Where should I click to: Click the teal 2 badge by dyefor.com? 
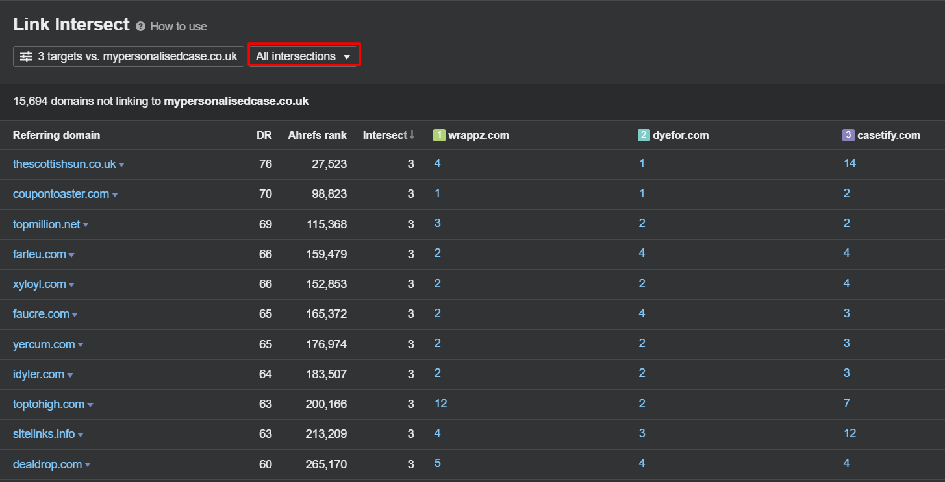point(644,135)
